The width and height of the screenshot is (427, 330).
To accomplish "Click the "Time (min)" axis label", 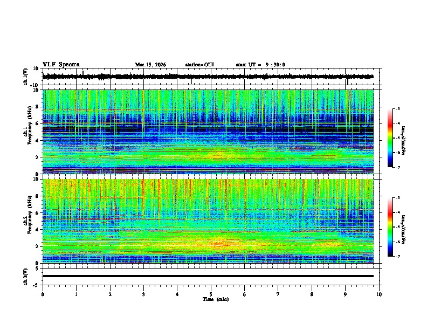I will [x=216, y=299].
